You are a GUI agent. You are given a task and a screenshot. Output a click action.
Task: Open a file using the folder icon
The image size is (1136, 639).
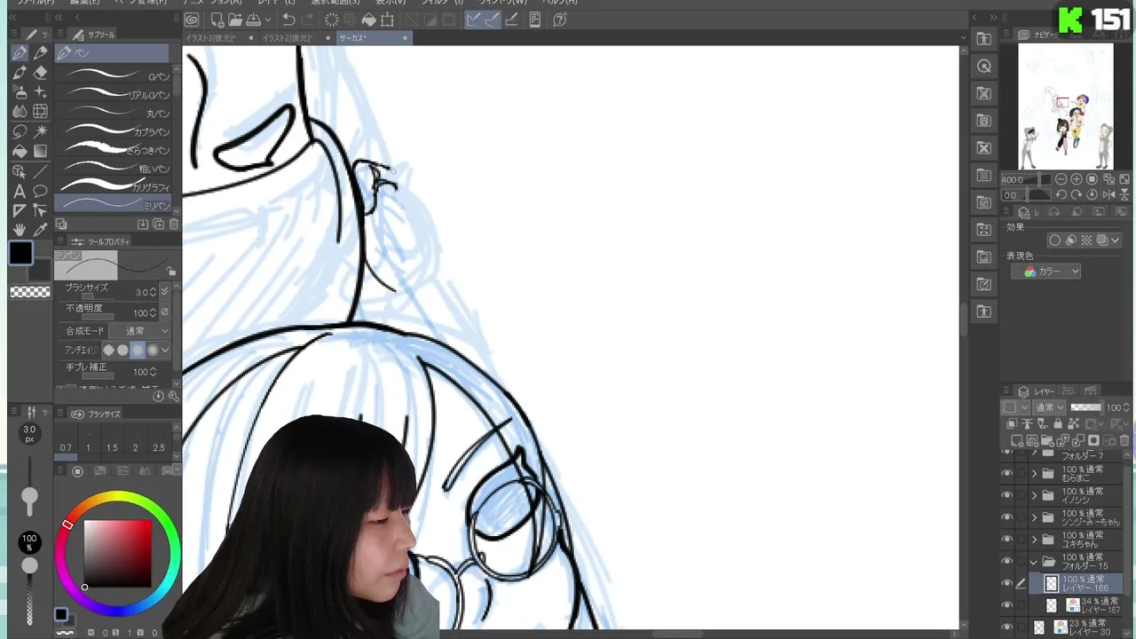(x=235, y=20)
